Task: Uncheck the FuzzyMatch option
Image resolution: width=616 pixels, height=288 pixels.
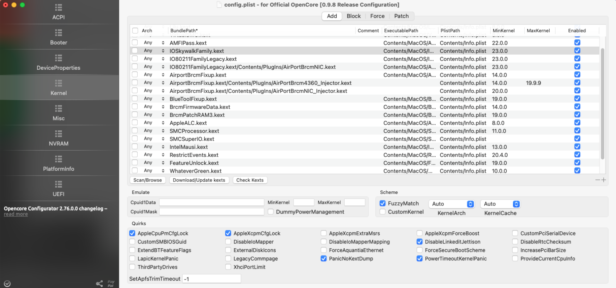Action: coord(382,203)
